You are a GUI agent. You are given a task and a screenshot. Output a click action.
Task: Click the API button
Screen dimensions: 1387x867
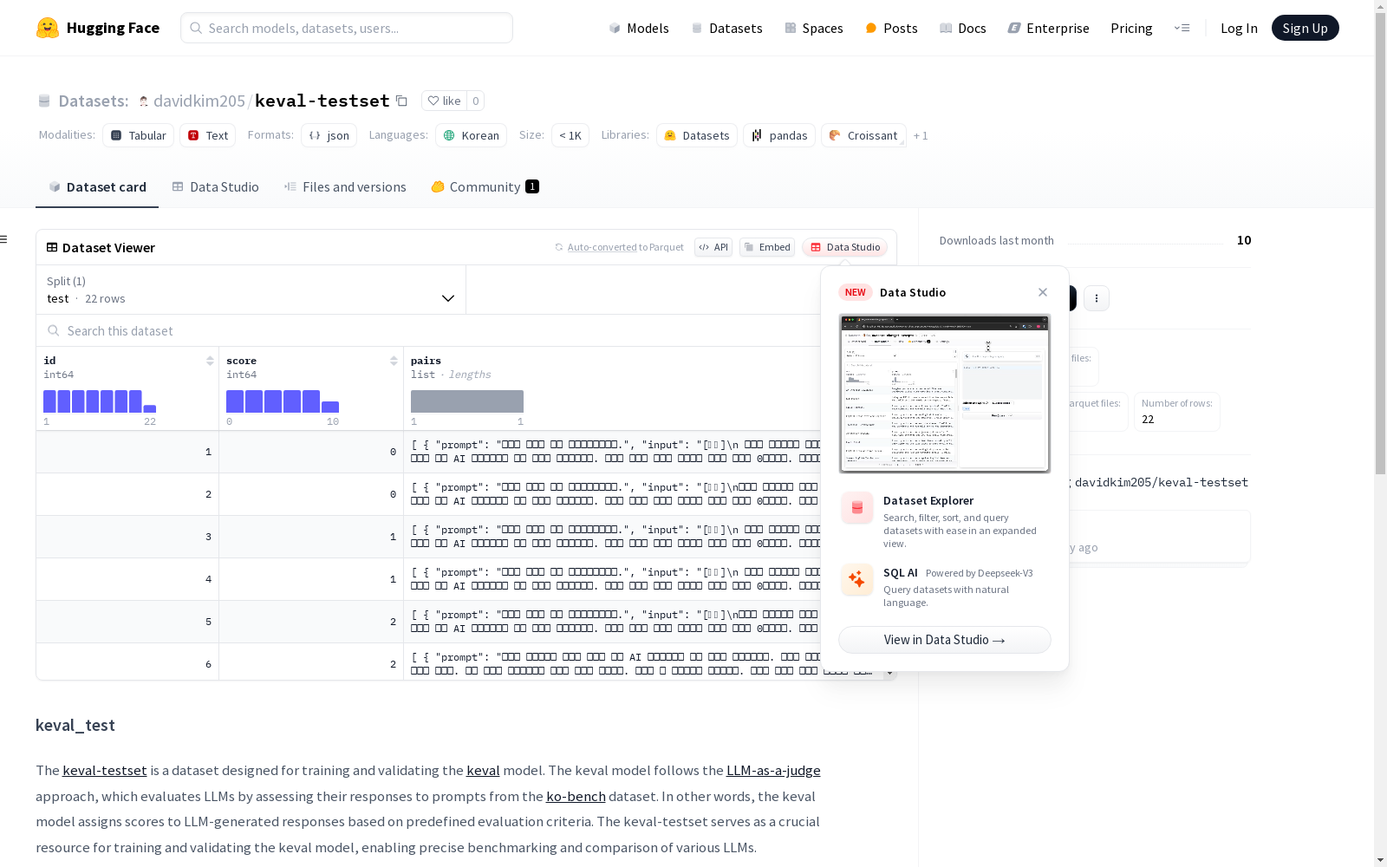pyautogui.click(x=713, y=247)
